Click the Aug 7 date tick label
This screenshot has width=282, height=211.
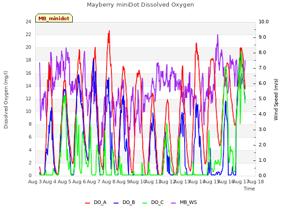tap(93, 182)
